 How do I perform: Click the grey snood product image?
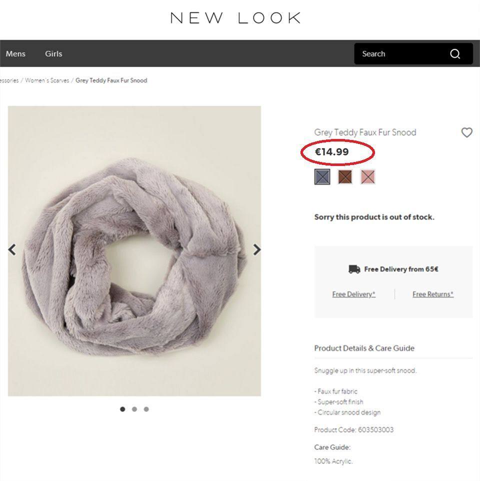(134, 251)
